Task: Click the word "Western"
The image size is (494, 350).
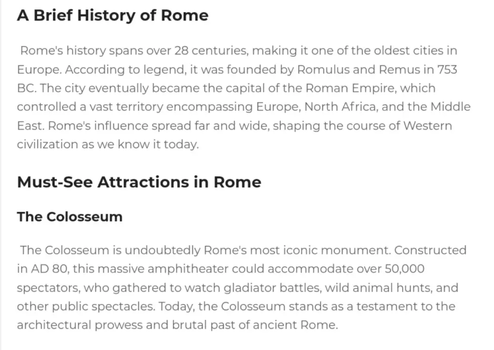Action: (427, 126)
